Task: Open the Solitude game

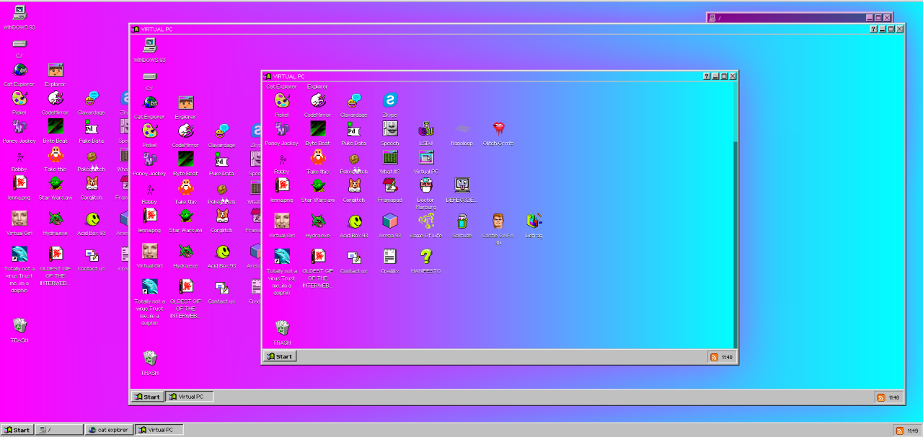Action: [461, 220]
